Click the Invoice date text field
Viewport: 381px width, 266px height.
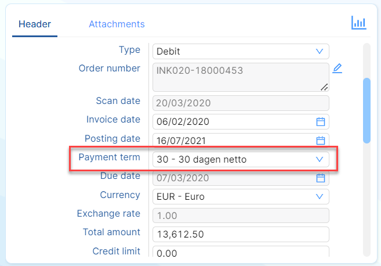(234, 122)
